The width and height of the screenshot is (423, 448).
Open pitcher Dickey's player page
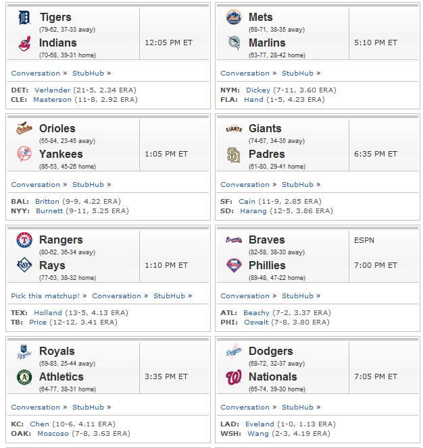[x=258, y=90]
